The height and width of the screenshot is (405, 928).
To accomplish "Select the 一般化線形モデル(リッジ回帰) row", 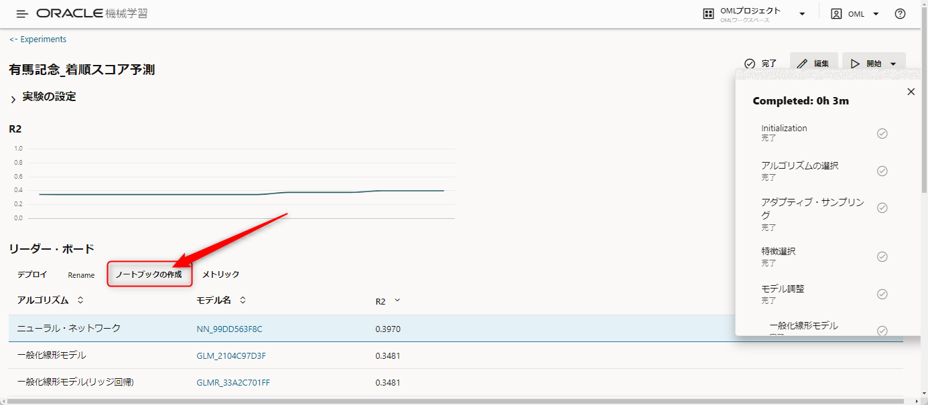I will (456, 382).
